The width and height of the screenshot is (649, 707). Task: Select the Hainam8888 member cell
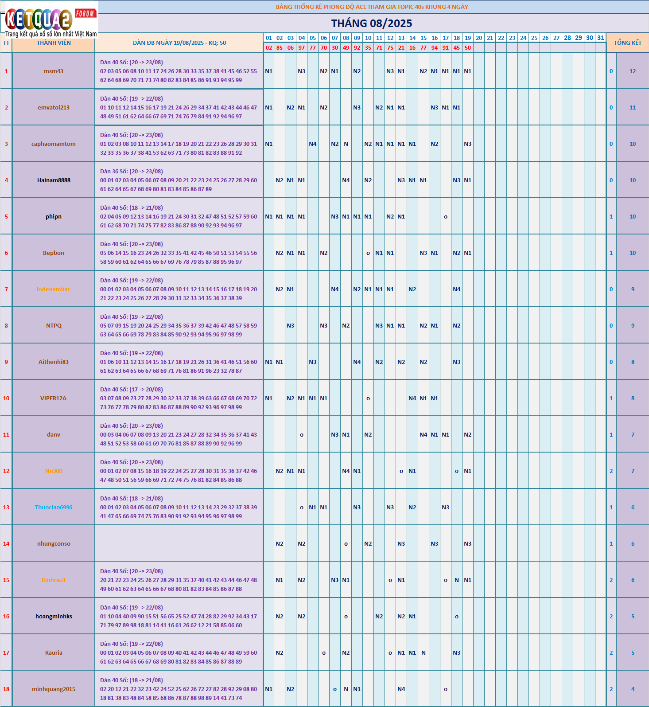(54, 180)
